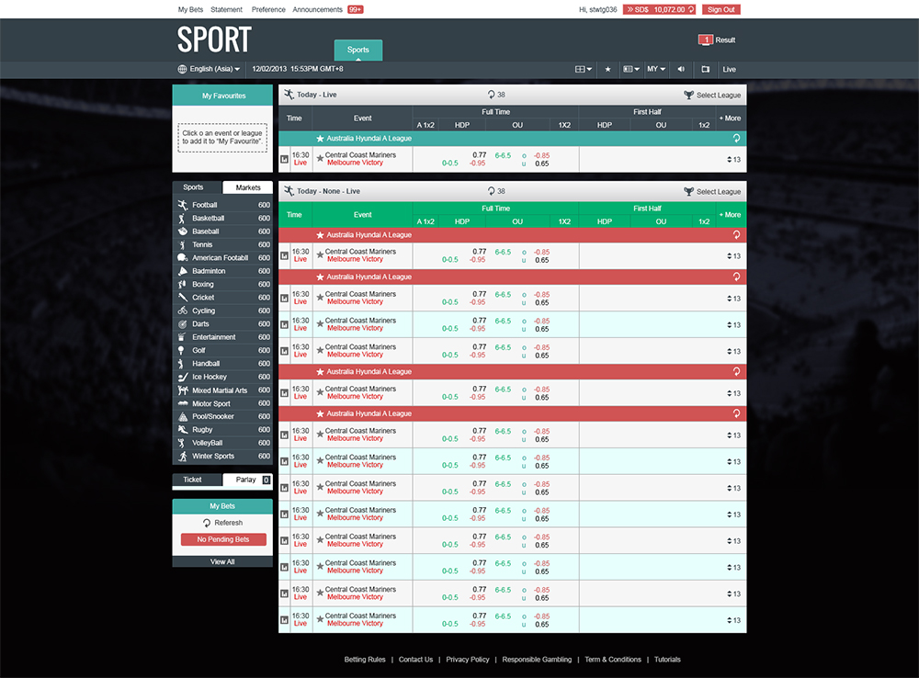The image size is (919, 678).
Task: Open Responsible Gambling footer link
Action: pyautogui.click(x=537, y=660)
